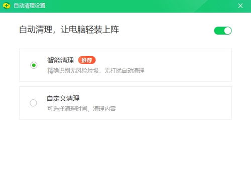251x187 pixels.
Task: Select the 智能清理 radio button
Action: point(34,65)
